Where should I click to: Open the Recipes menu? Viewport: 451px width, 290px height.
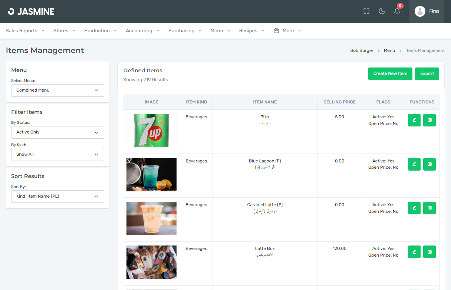251,30
